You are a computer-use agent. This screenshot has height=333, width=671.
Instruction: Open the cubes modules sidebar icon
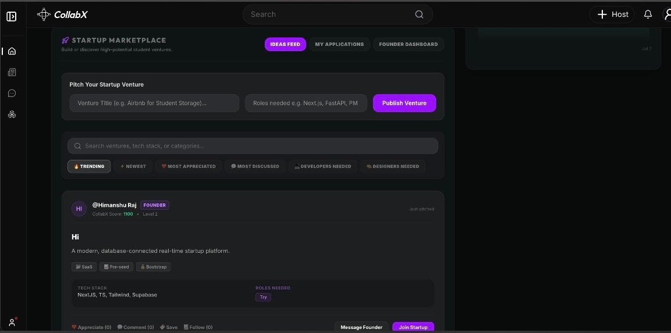[x=12, y=114]
